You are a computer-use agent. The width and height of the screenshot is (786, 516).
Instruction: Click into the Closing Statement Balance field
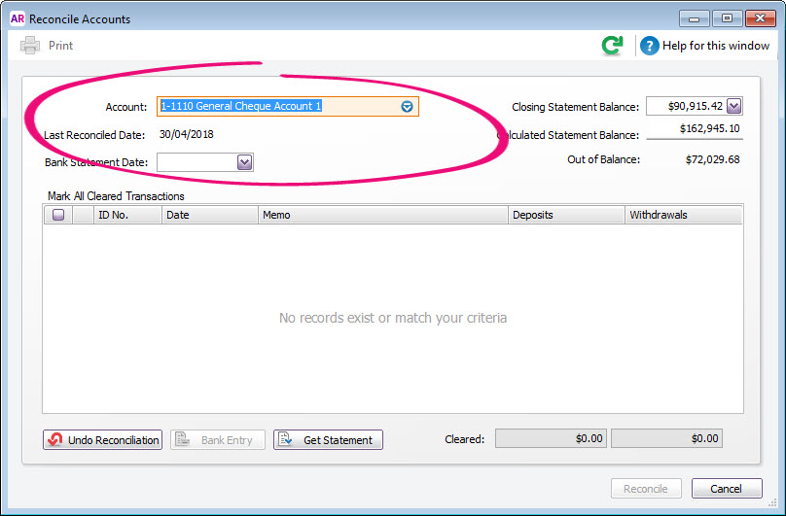(686, 107)
